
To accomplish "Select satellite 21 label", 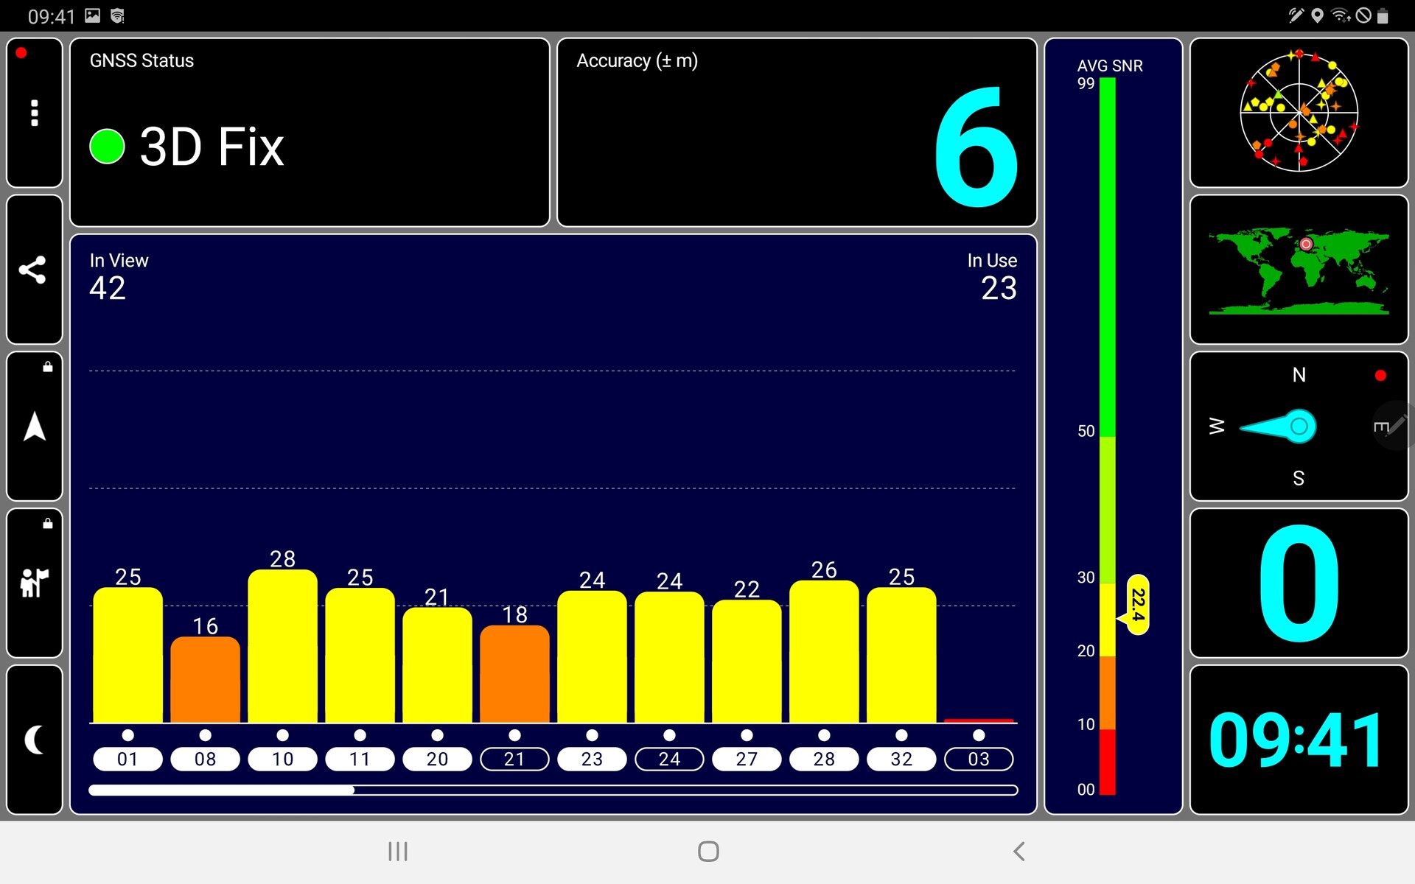I will pyautogui.click(x=514, y=759).
